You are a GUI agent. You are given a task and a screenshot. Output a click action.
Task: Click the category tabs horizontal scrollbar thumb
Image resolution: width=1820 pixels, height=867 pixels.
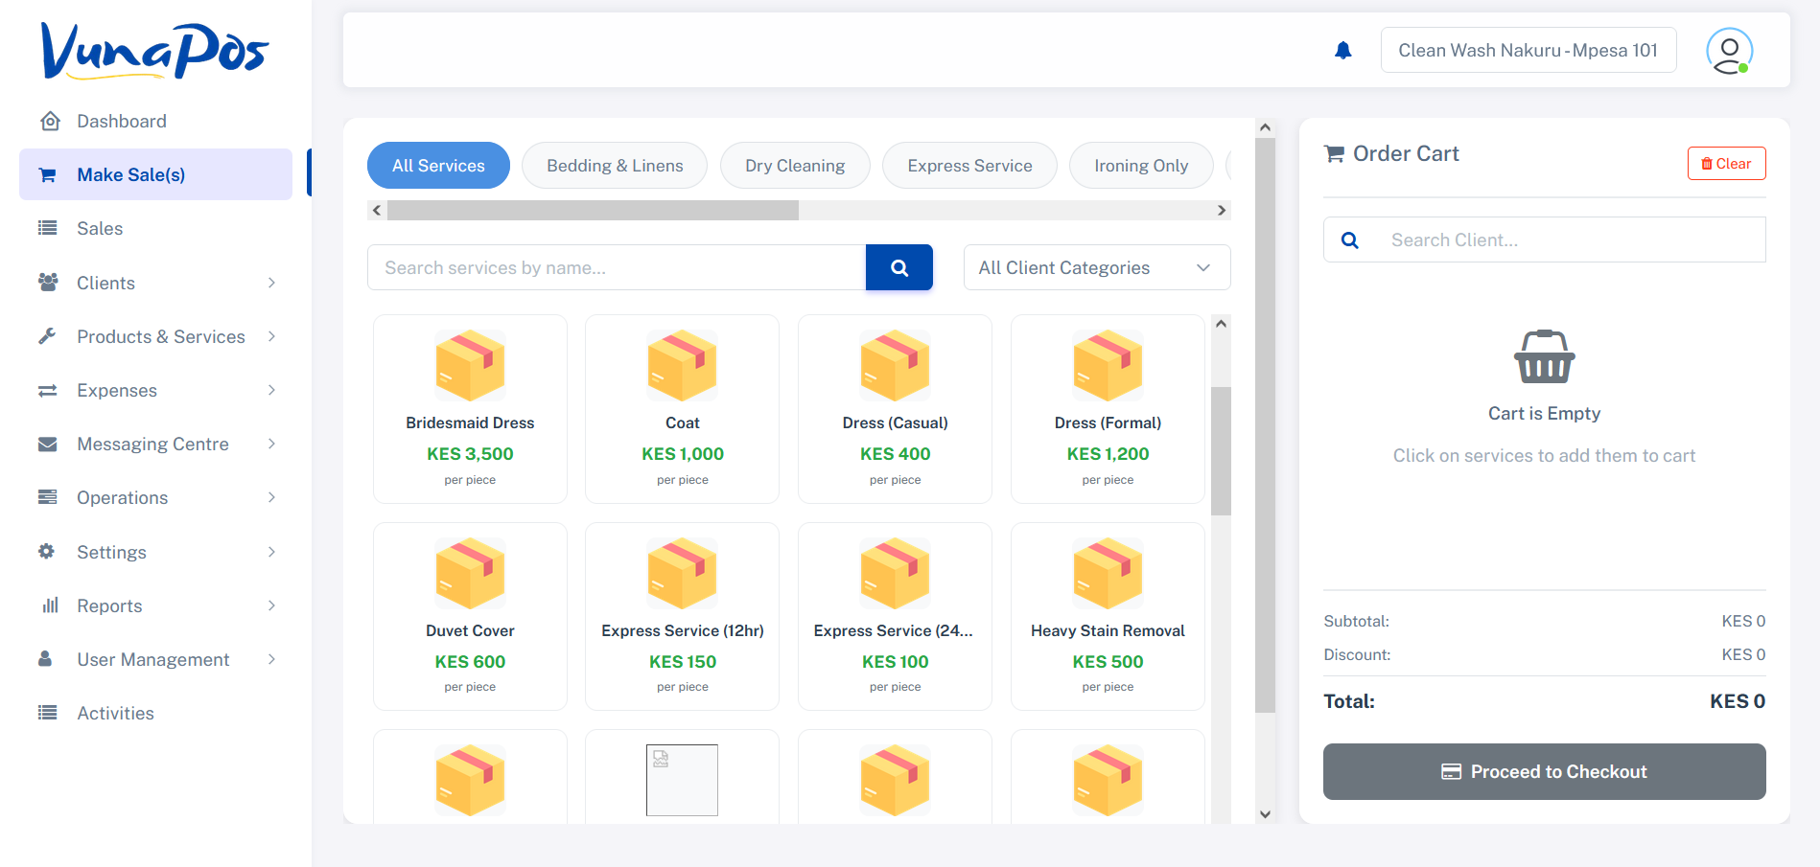pyautogui.click(x=593, y=211)
